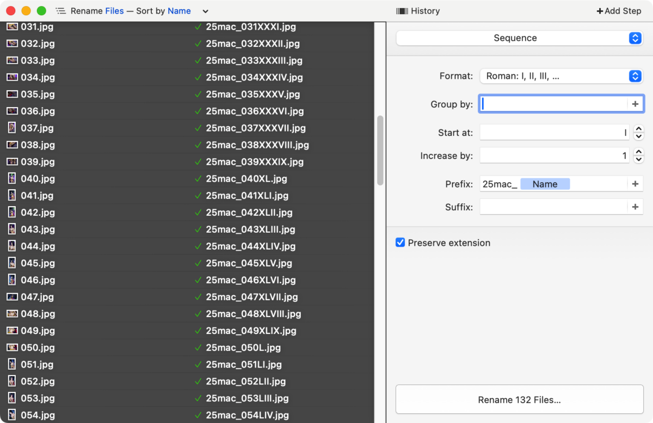The image size is (653, 423).
Task: Open the Format Roman numerals dropdown
Action: (561, 76)
